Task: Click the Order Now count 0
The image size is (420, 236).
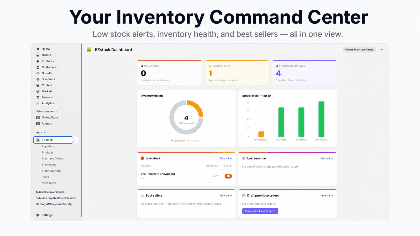Action: (x=143, y=73)
